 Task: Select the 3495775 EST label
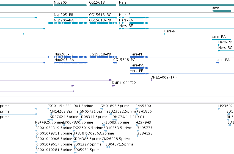click(x=145, y=128)
